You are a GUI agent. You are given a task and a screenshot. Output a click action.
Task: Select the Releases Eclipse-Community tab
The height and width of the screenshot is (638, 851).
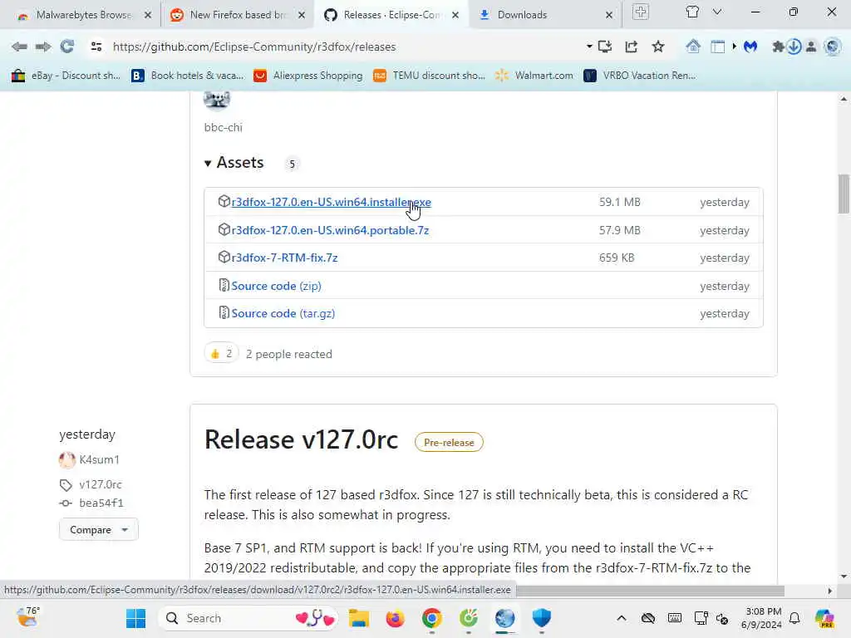click(391, 15)
